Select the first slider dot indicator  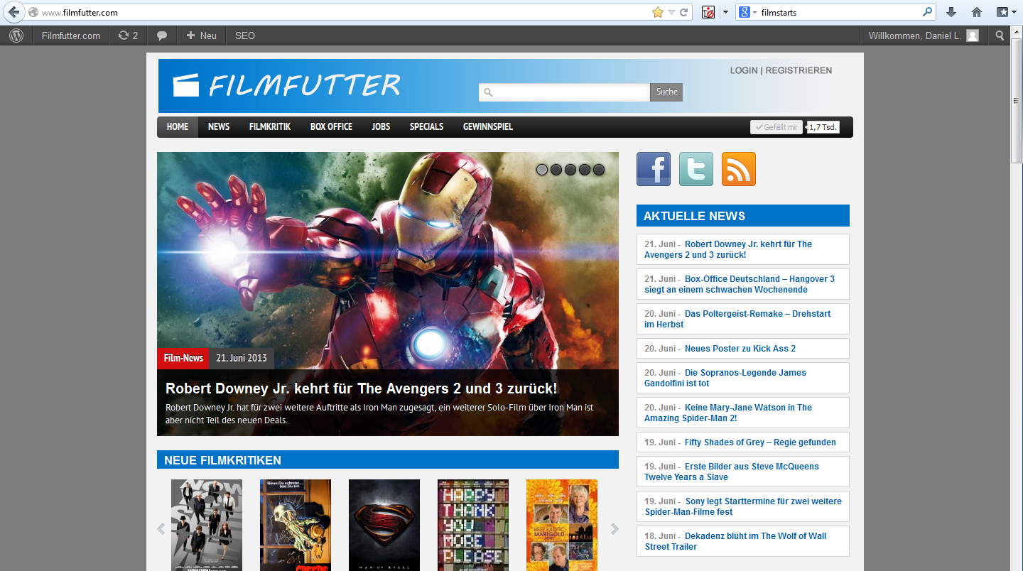coord(542,170)
